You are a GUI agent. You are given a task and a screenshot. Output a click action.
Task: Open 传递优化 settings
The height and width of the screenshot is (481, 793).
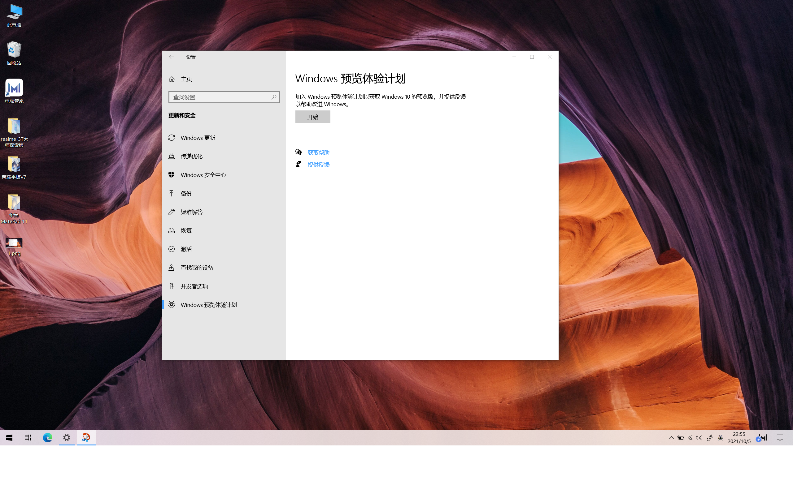pyautogui.click(x=224, y=156)
